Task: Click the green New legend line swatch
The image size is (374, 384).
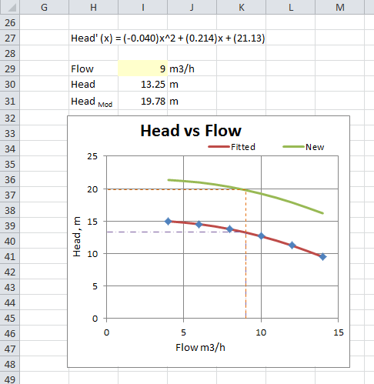Action: 294,147
